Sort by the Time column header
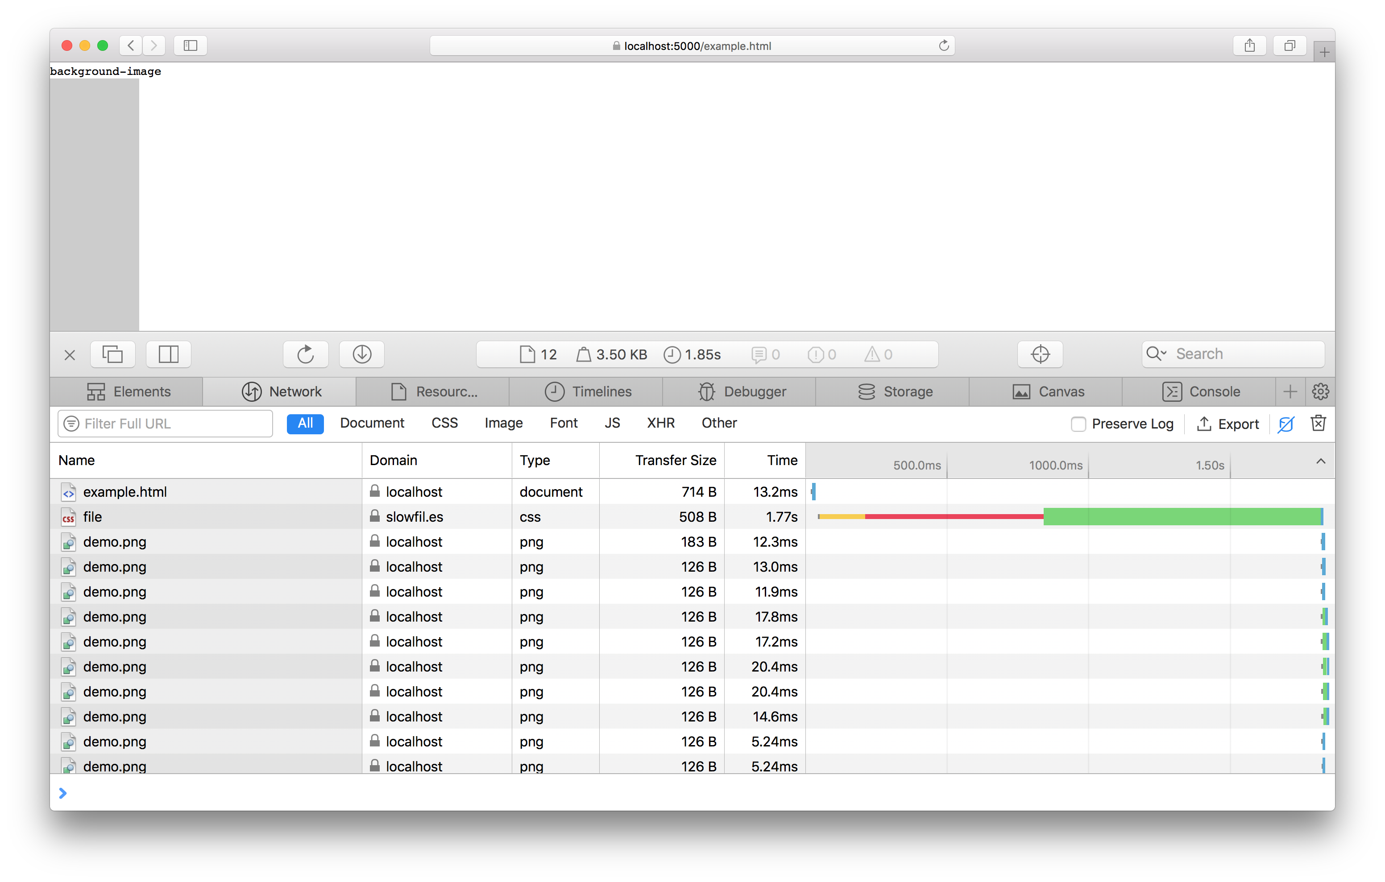Screen dimensions: 1385x882 pyautogui.click(x=765, y=461)
